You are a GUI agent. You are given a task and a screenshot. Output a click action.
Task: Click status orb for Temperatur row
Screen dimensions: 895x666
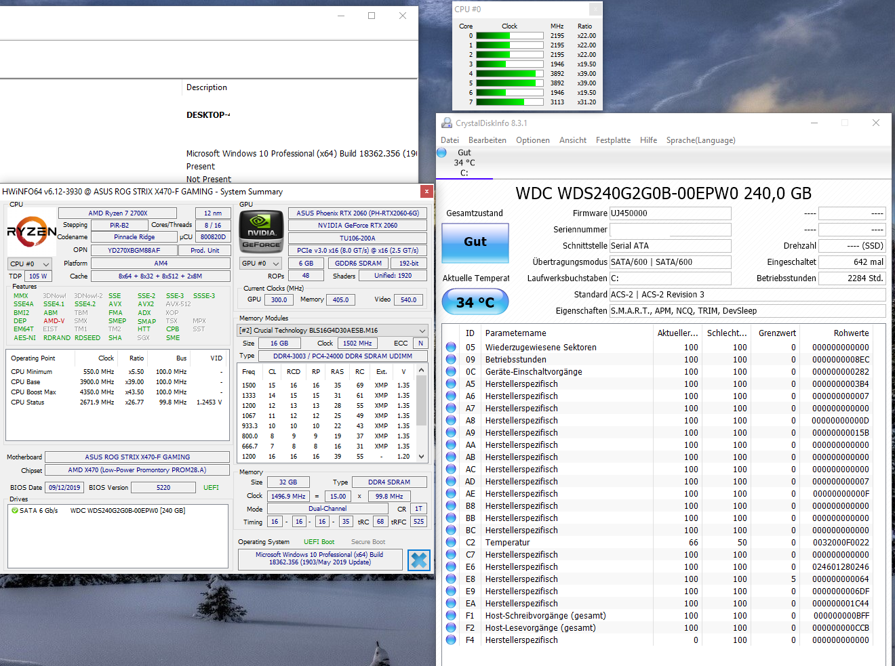pos(451,543)
